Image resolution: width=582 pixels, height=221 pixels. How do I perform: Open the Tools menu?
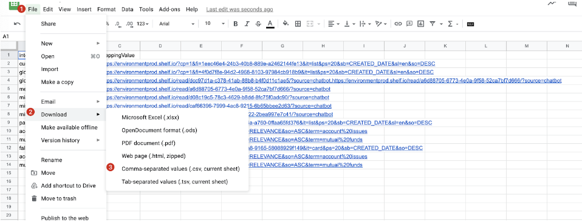146,9
